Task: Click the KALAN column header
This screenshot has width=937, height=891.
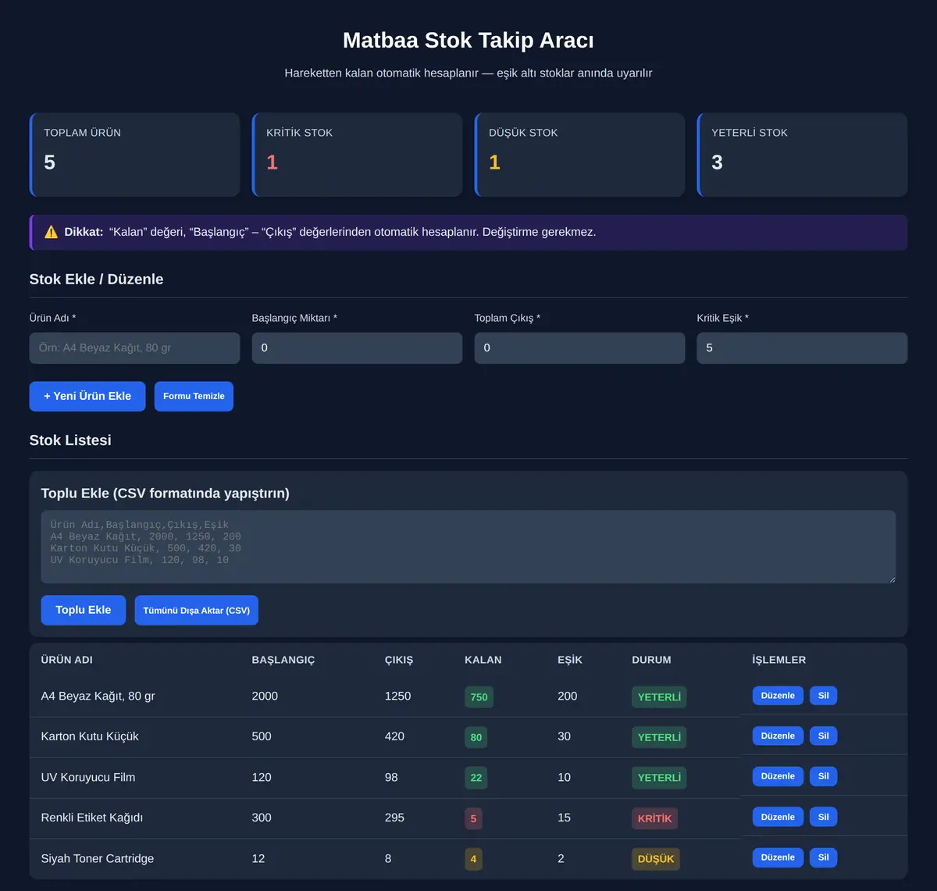Action: [483, 660]
